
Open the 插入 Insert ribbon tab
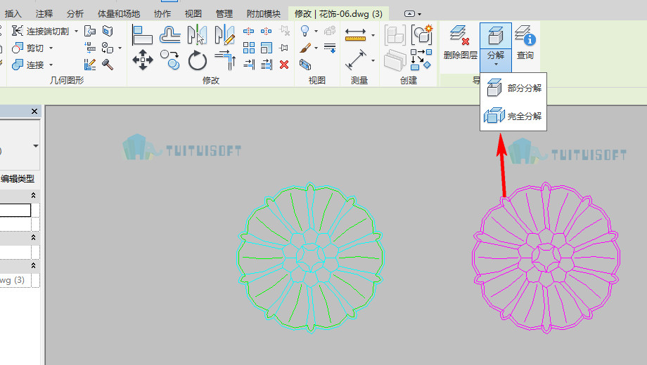tap(13, 14)
